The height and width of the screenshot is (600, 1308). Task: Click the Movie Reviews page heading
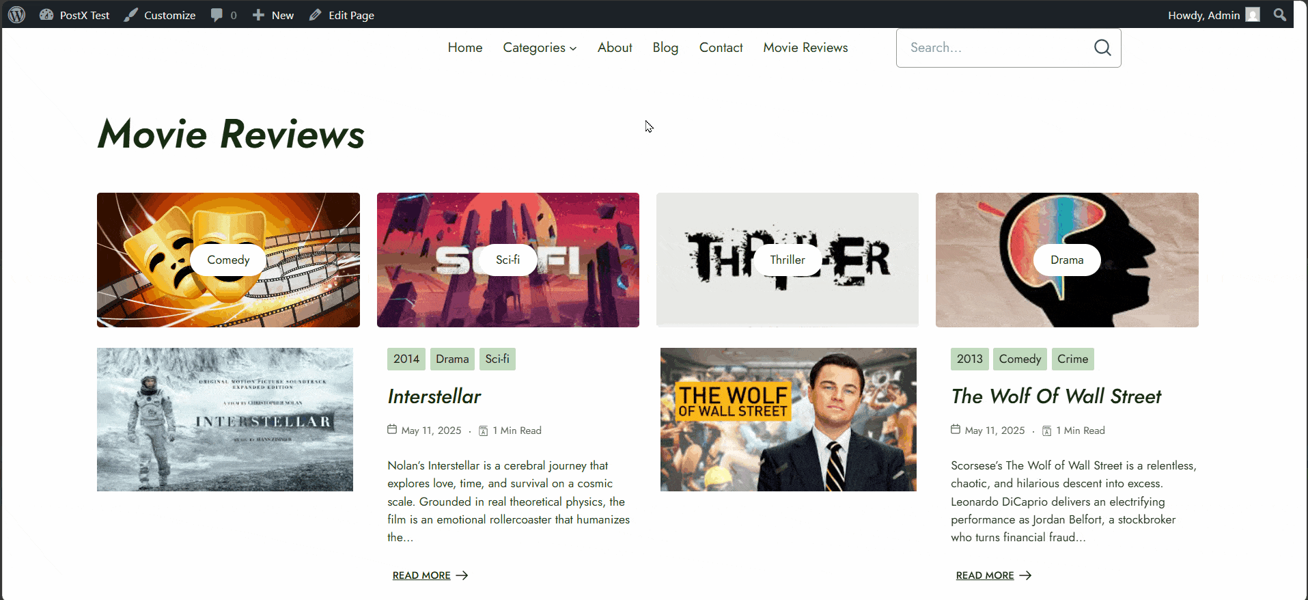pos(231,133)
